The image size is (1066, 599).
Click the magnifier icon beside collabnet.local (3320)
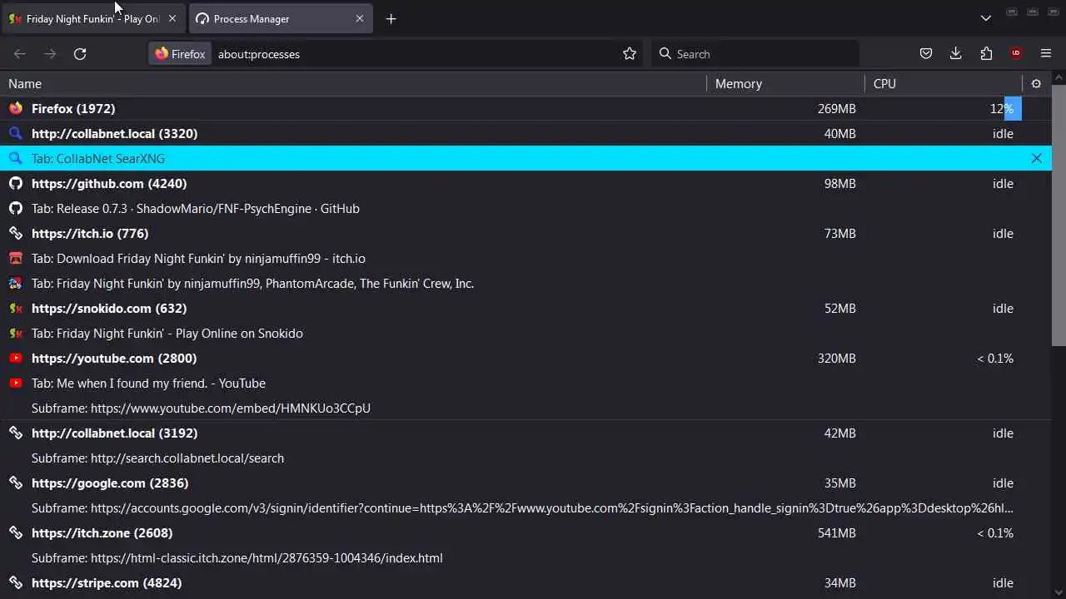15,133
